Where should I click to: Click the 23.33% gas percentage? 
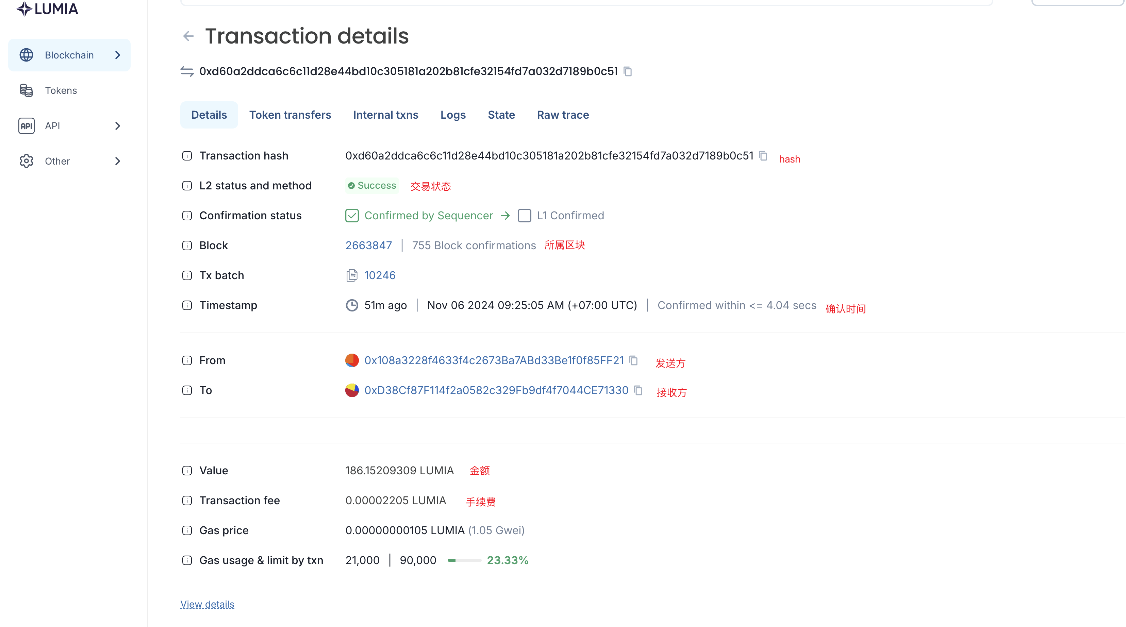(x=508, y=560)
